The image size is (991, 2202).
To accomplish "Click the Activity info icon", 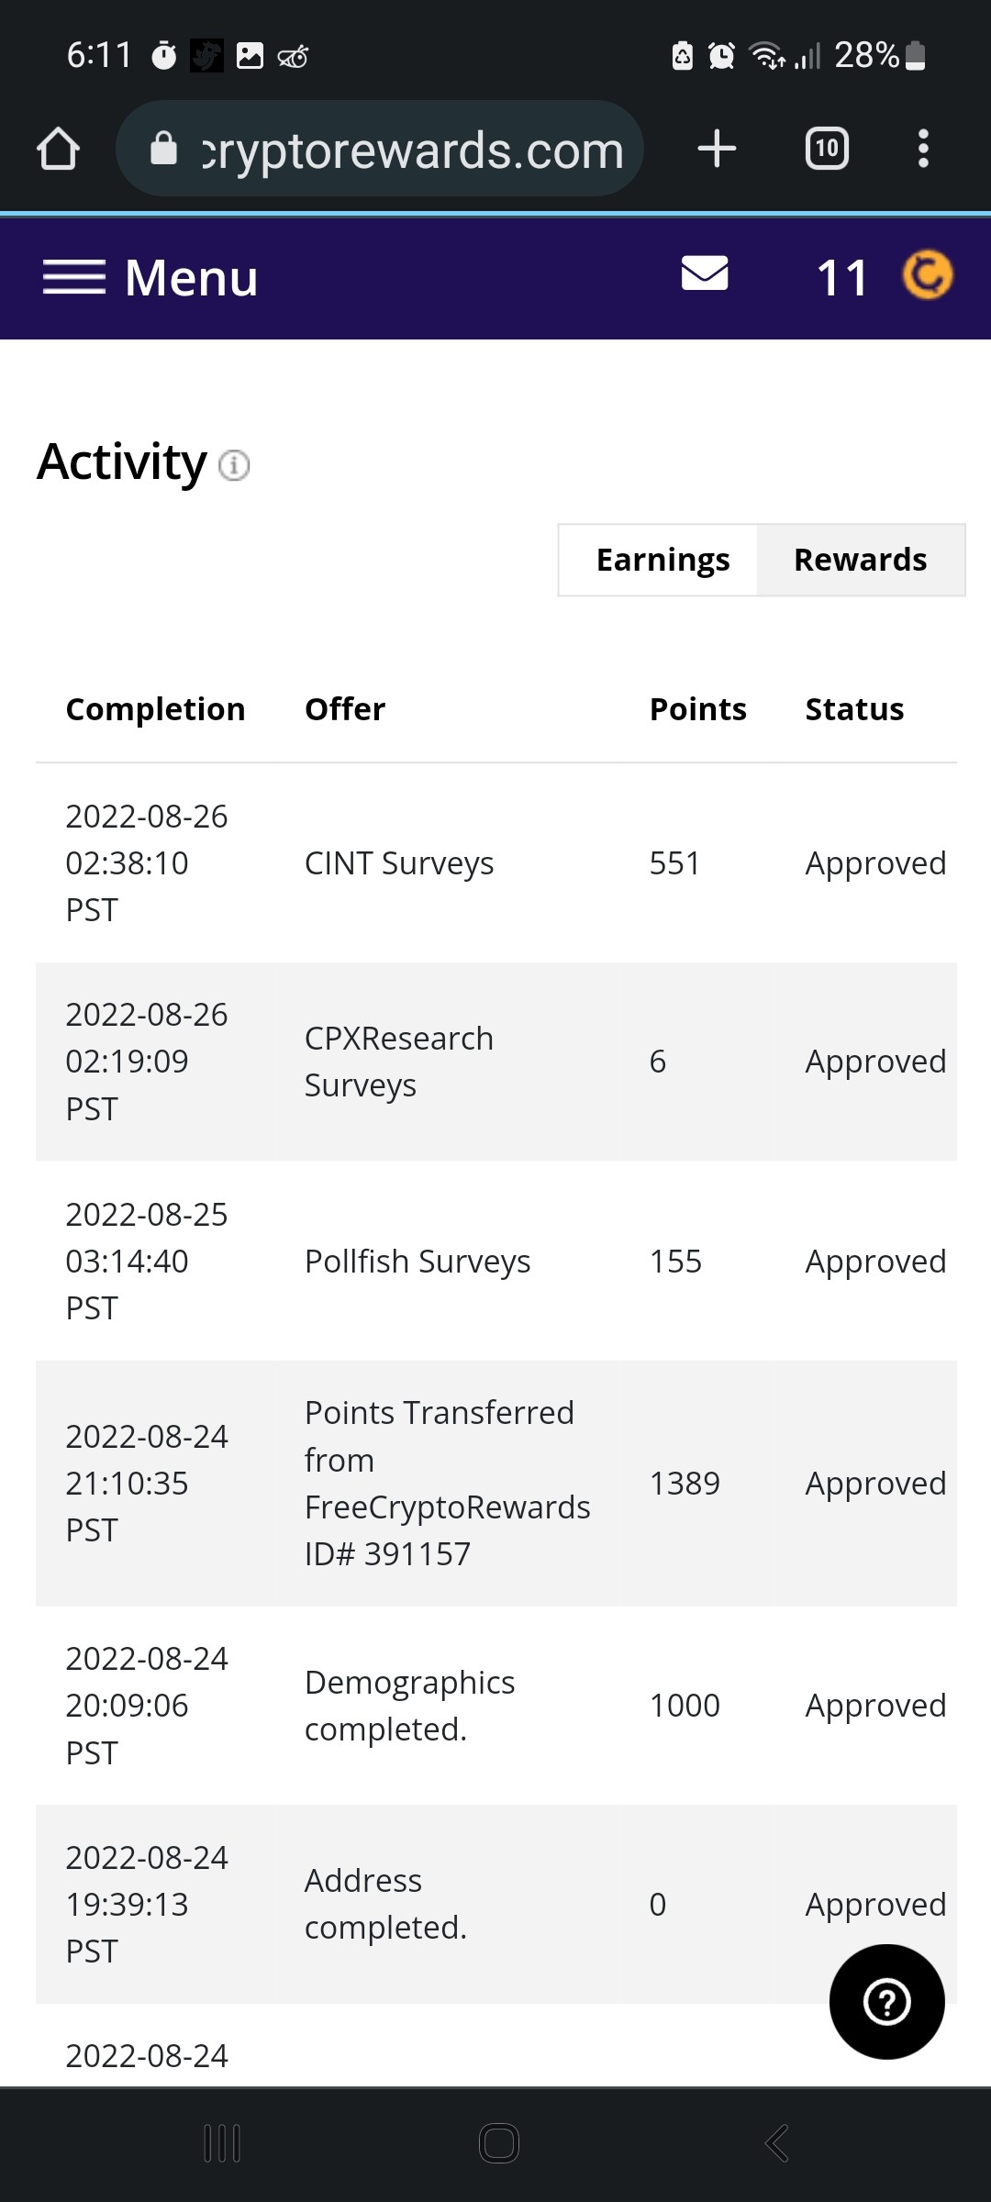I will click(x=234, y=465).
